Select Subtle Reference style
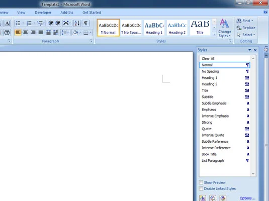Image resolution: width=269 pixels, height=201 pixels. pyautogui.click(x=225, y=141)
